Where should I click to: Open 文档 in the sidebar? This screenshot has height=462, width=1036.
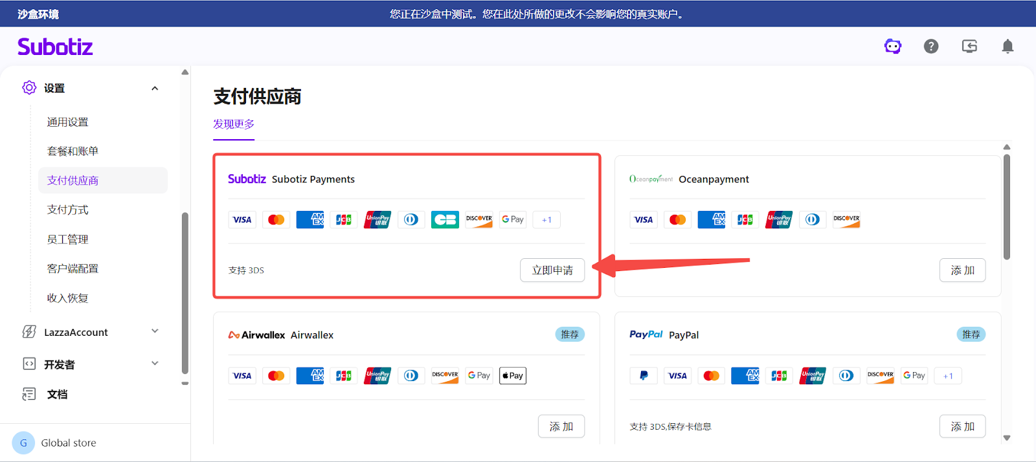click(x=57, y=394)
